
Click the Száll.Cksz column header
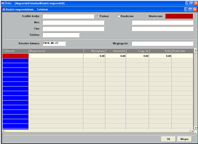point(183,51)
